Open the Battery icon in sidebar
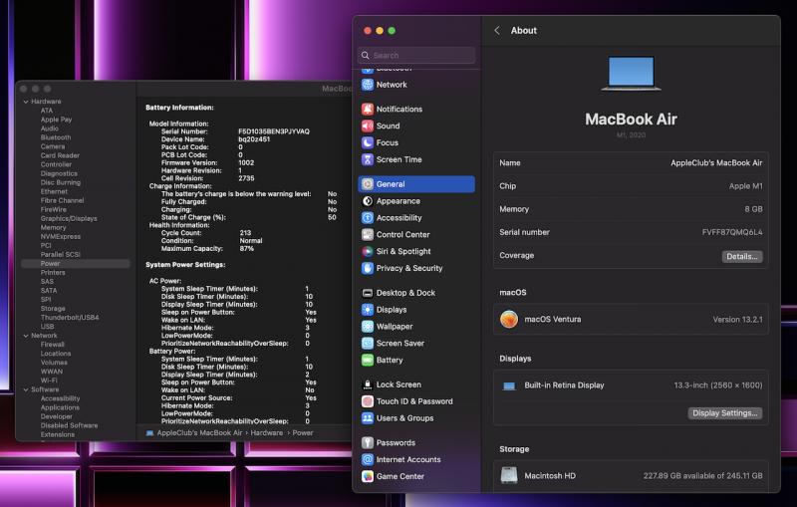Image resolution: width=797 pixels, height=507 pixels. pos(368,361)
